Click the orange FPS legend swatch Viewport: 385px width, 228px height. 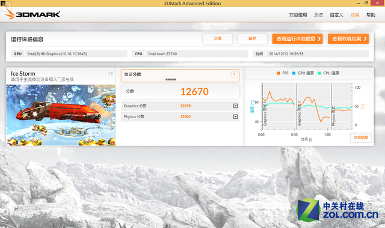279,73
